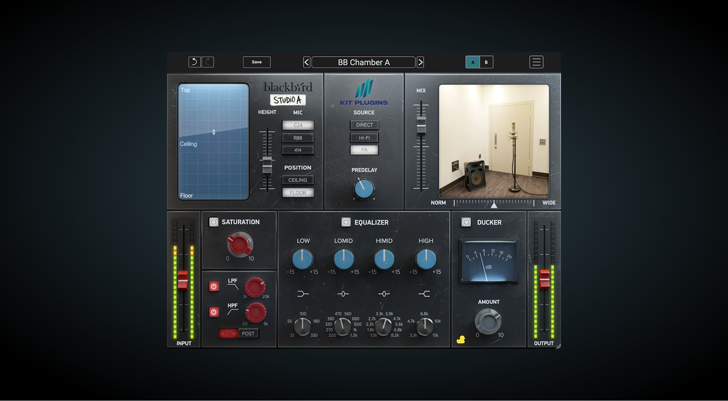Go to the next preset

tap(420, 62)
